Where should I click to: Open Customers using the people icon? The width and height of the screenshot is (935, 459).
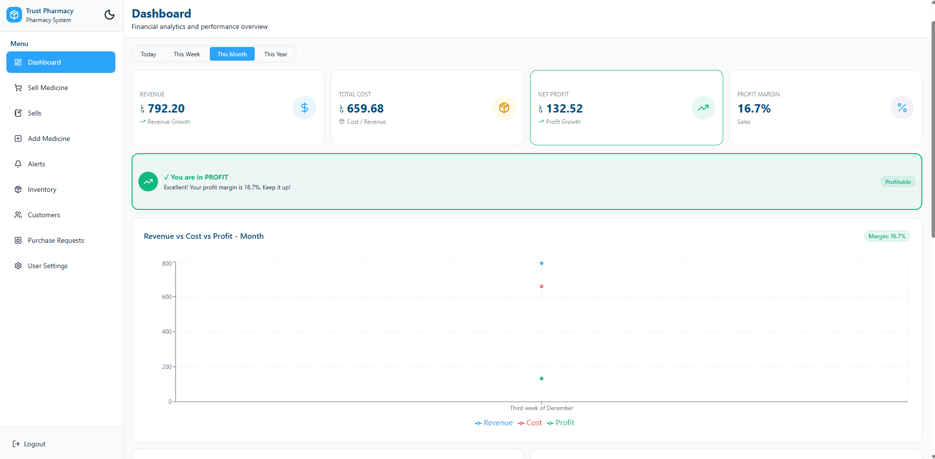click(18, 215)
